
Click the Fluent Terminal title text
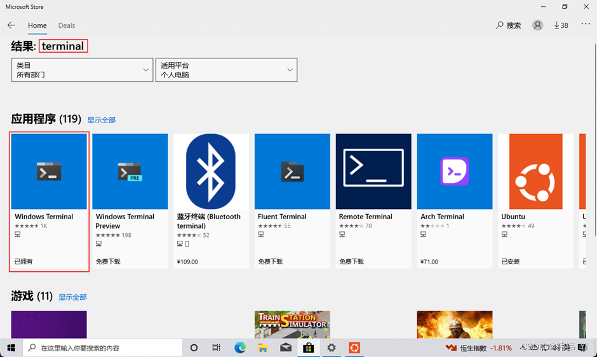(x=282, y=217)
